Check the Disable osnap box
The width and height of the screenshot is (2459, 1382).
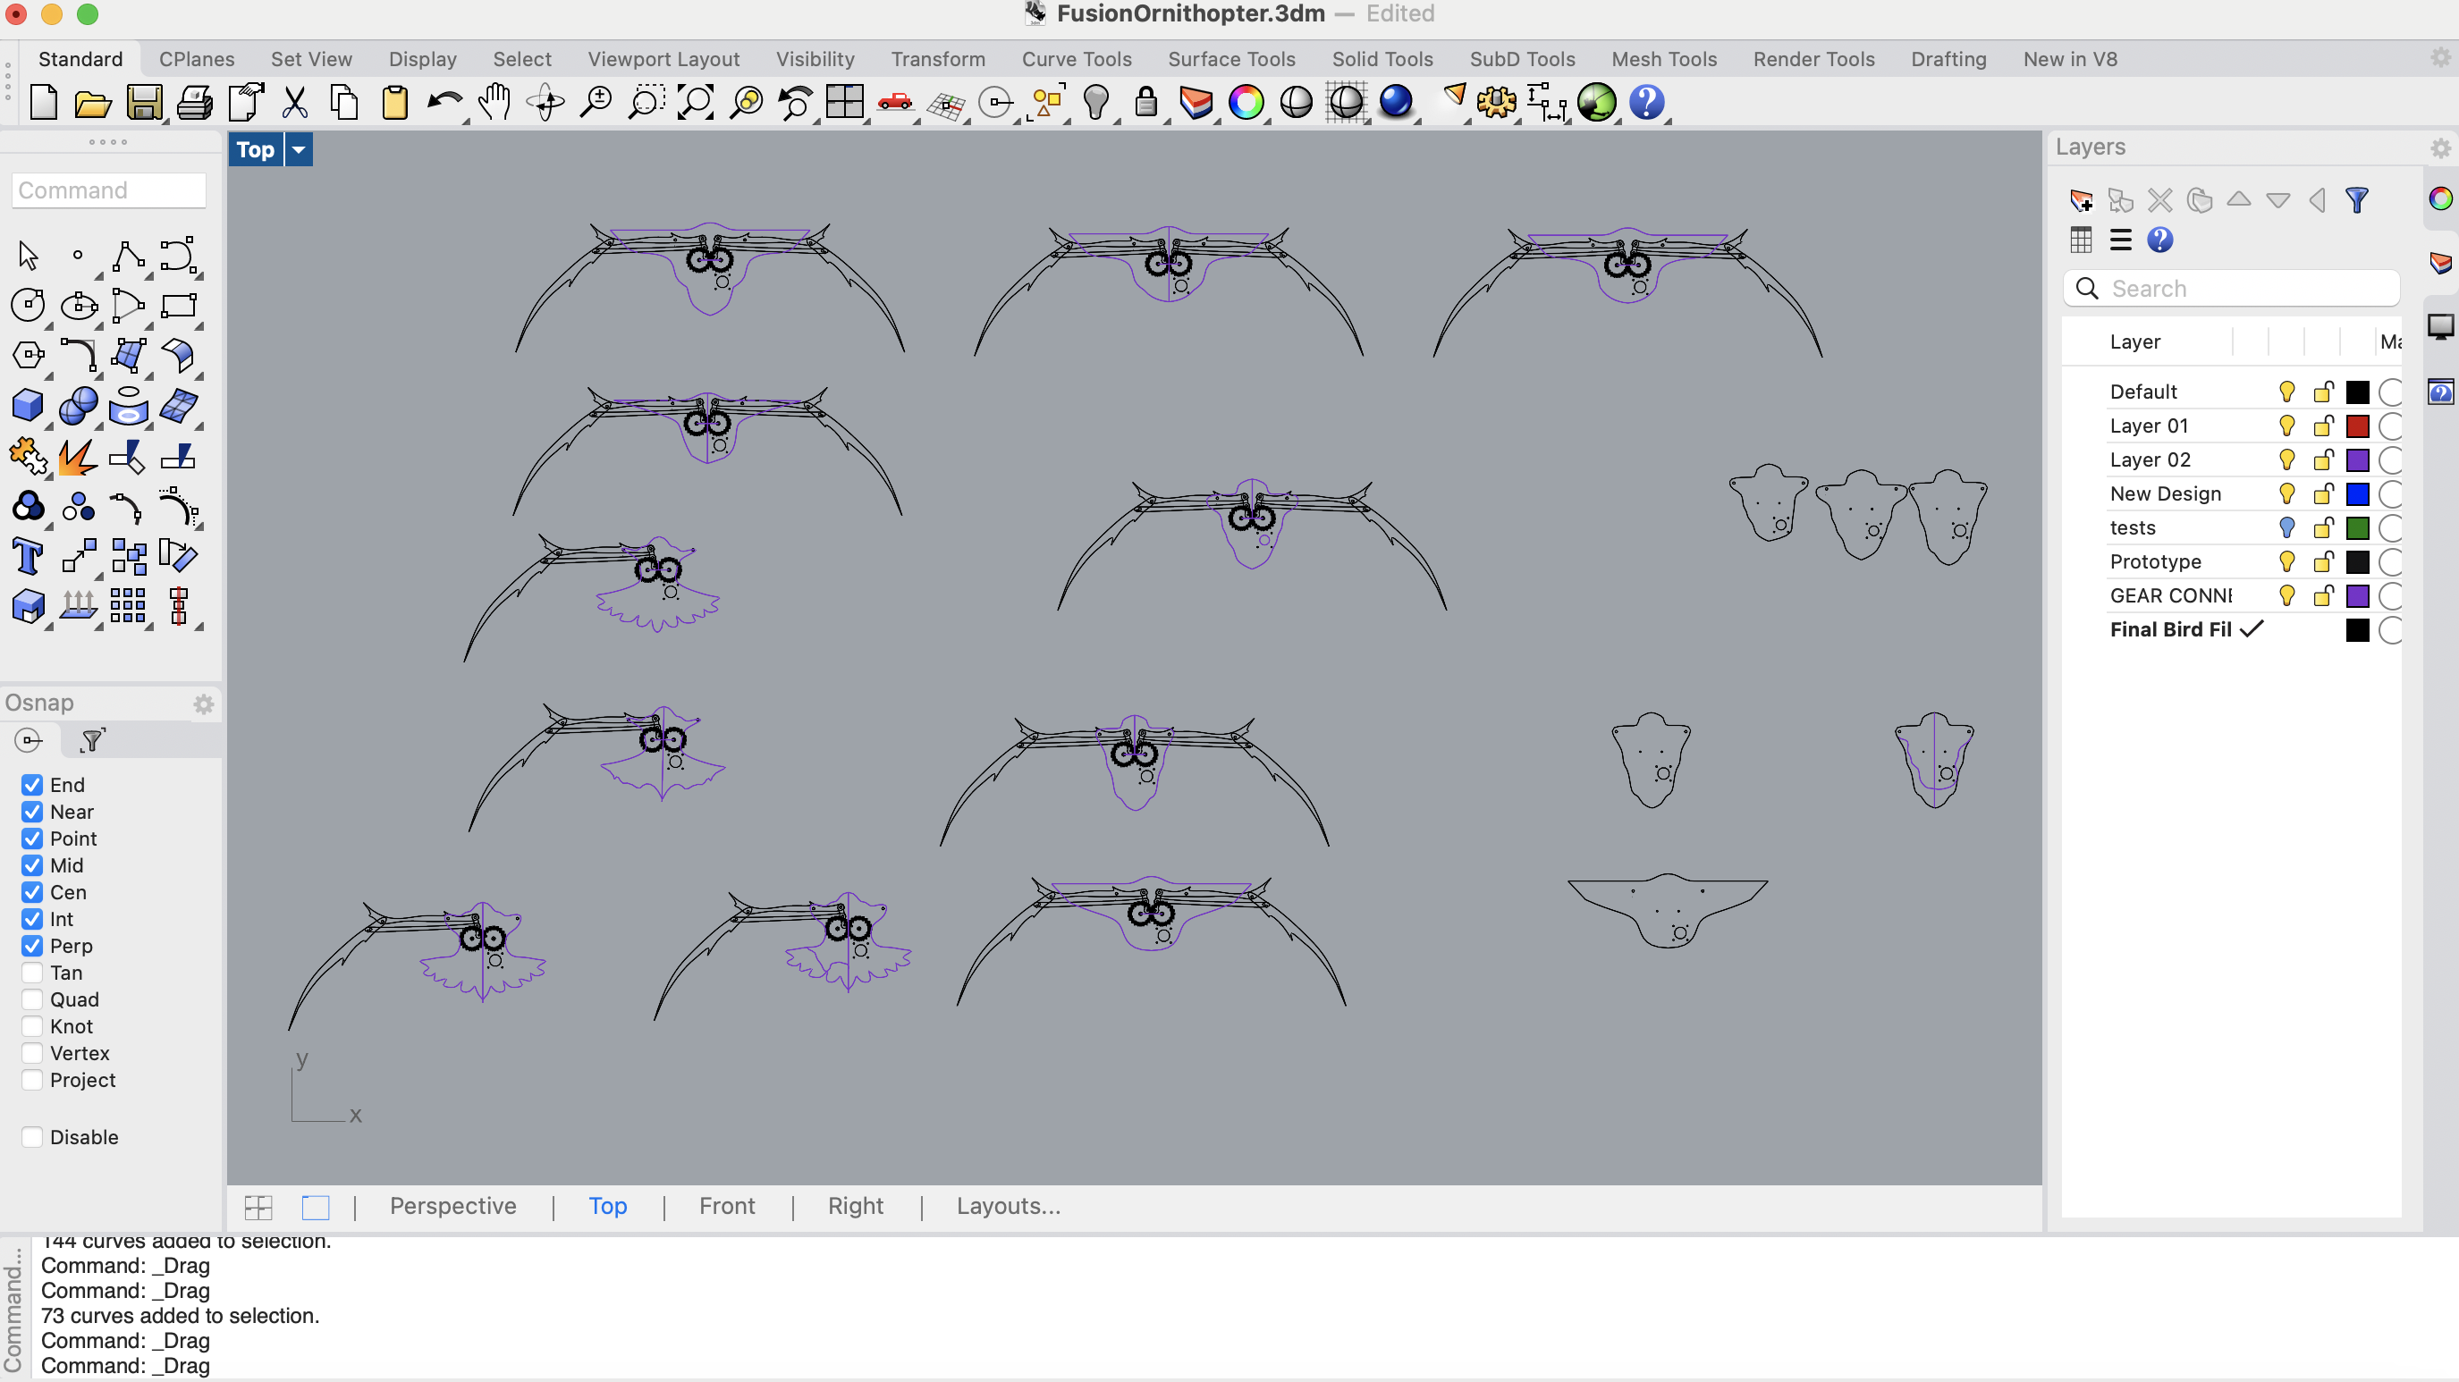[x=31, y=1137]
